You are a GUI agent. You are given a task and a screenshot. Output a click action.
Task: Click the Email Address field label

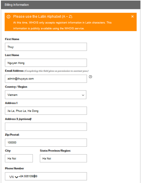14,71
